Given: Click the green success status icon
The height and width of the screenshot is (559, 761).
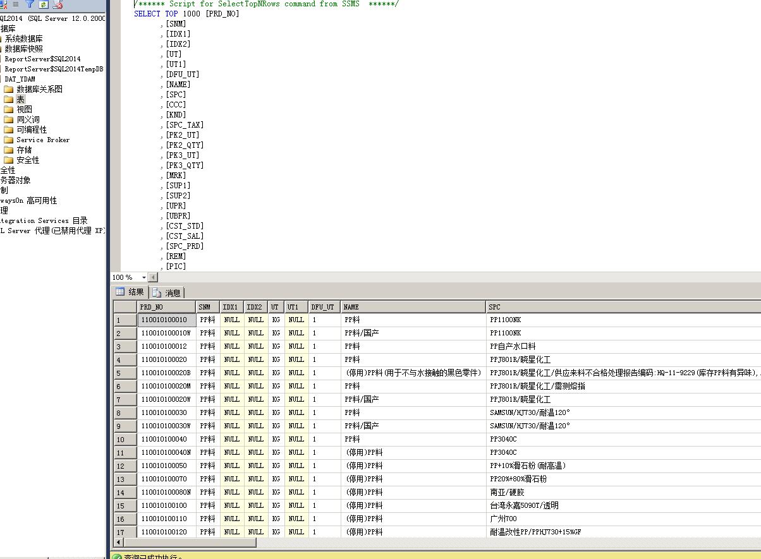Looking at the screenshot, I should point(117,556).
